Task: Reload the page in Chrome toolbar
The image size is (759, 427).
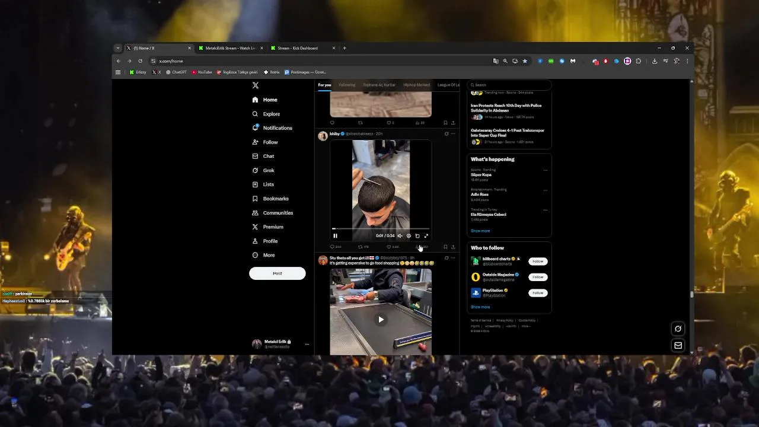Action: (140, 61)
